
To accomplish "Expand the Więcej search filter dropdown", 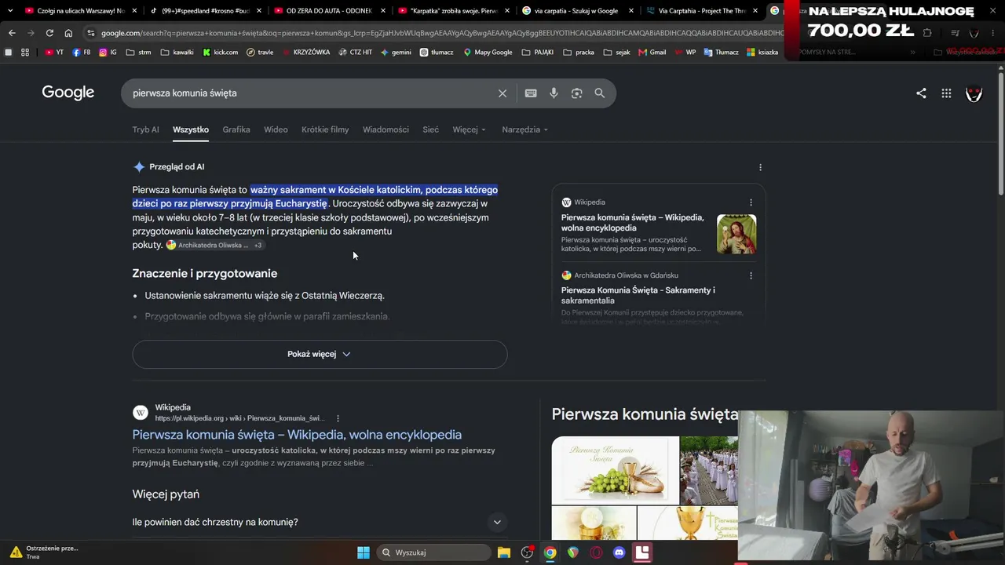I will (x=469, y=129).
